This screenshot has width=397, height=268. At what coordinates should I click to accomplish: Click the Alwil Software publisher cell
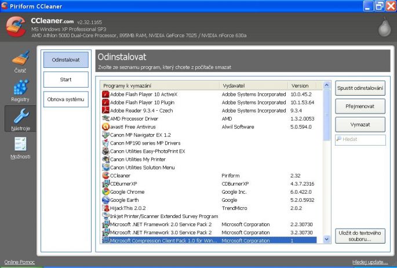pos(238,126)
